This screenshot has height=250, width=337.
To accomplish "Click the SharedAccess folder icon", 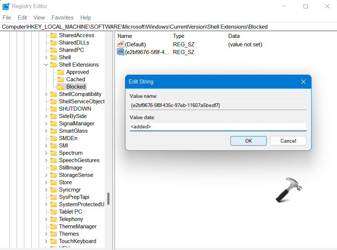I will (x=53, y=35).
